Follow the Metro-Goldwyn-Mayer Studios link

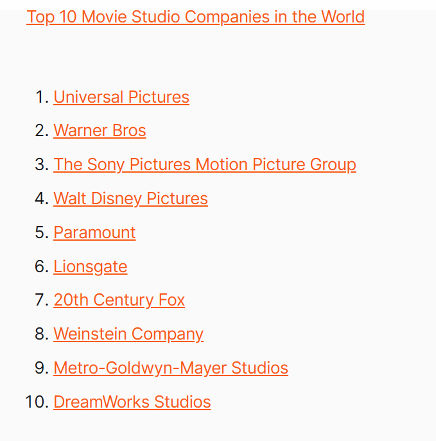tap(171, 368)
